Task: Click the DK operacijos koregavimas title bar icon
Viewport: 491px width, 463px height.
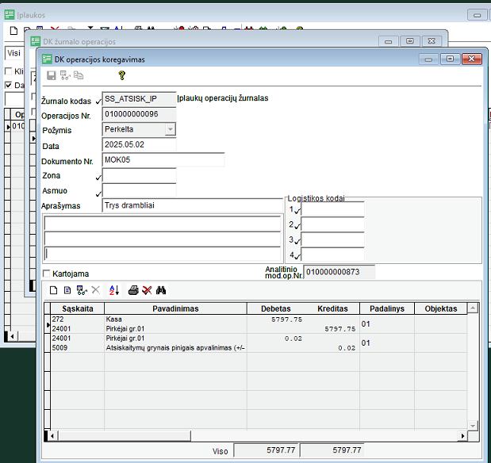Action: click(x=47, y=59)
